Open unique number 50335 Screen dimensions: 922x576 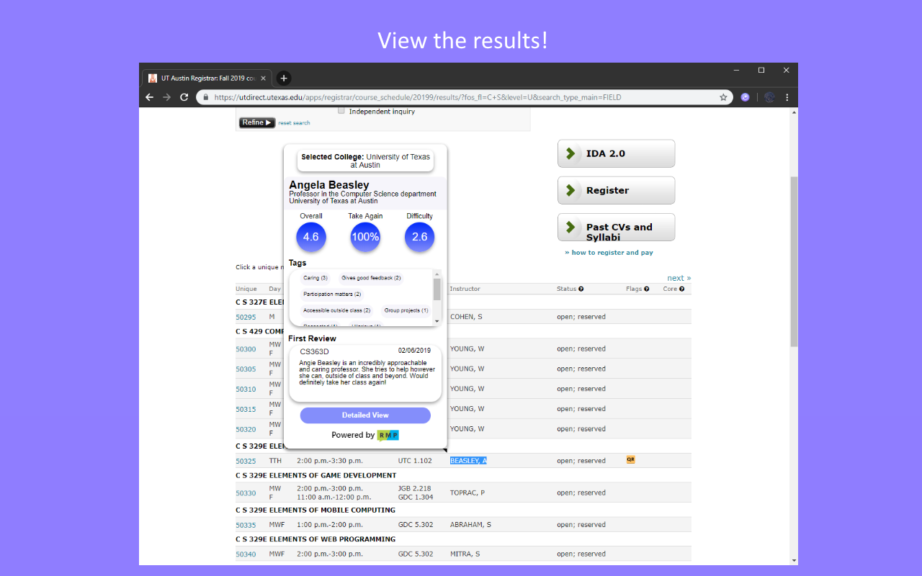pyautogui.click(x=246, y=526)
